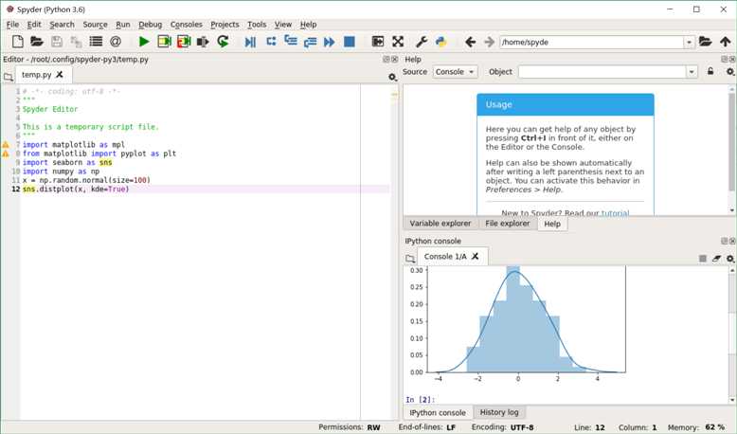Screen dimensions: 737x434
Task: Open the File menu
Action: pos(12,25)
